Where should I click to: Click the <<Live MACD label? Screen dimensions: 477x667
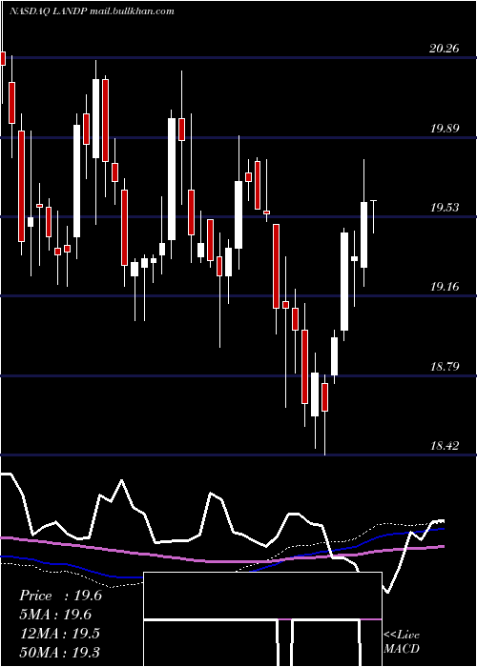tap(402, 641)
